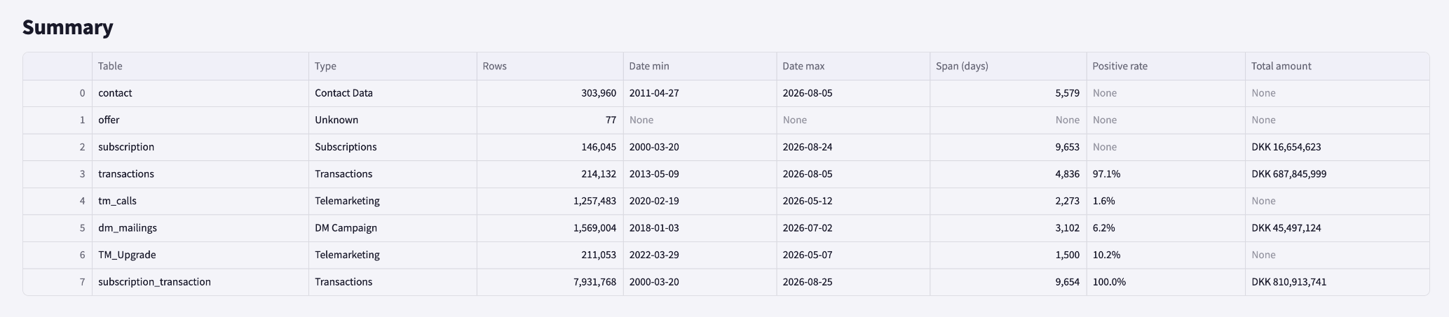Click the row index 0 cell
Viewport: 1449px width, 317px height.
click(57, 93)
